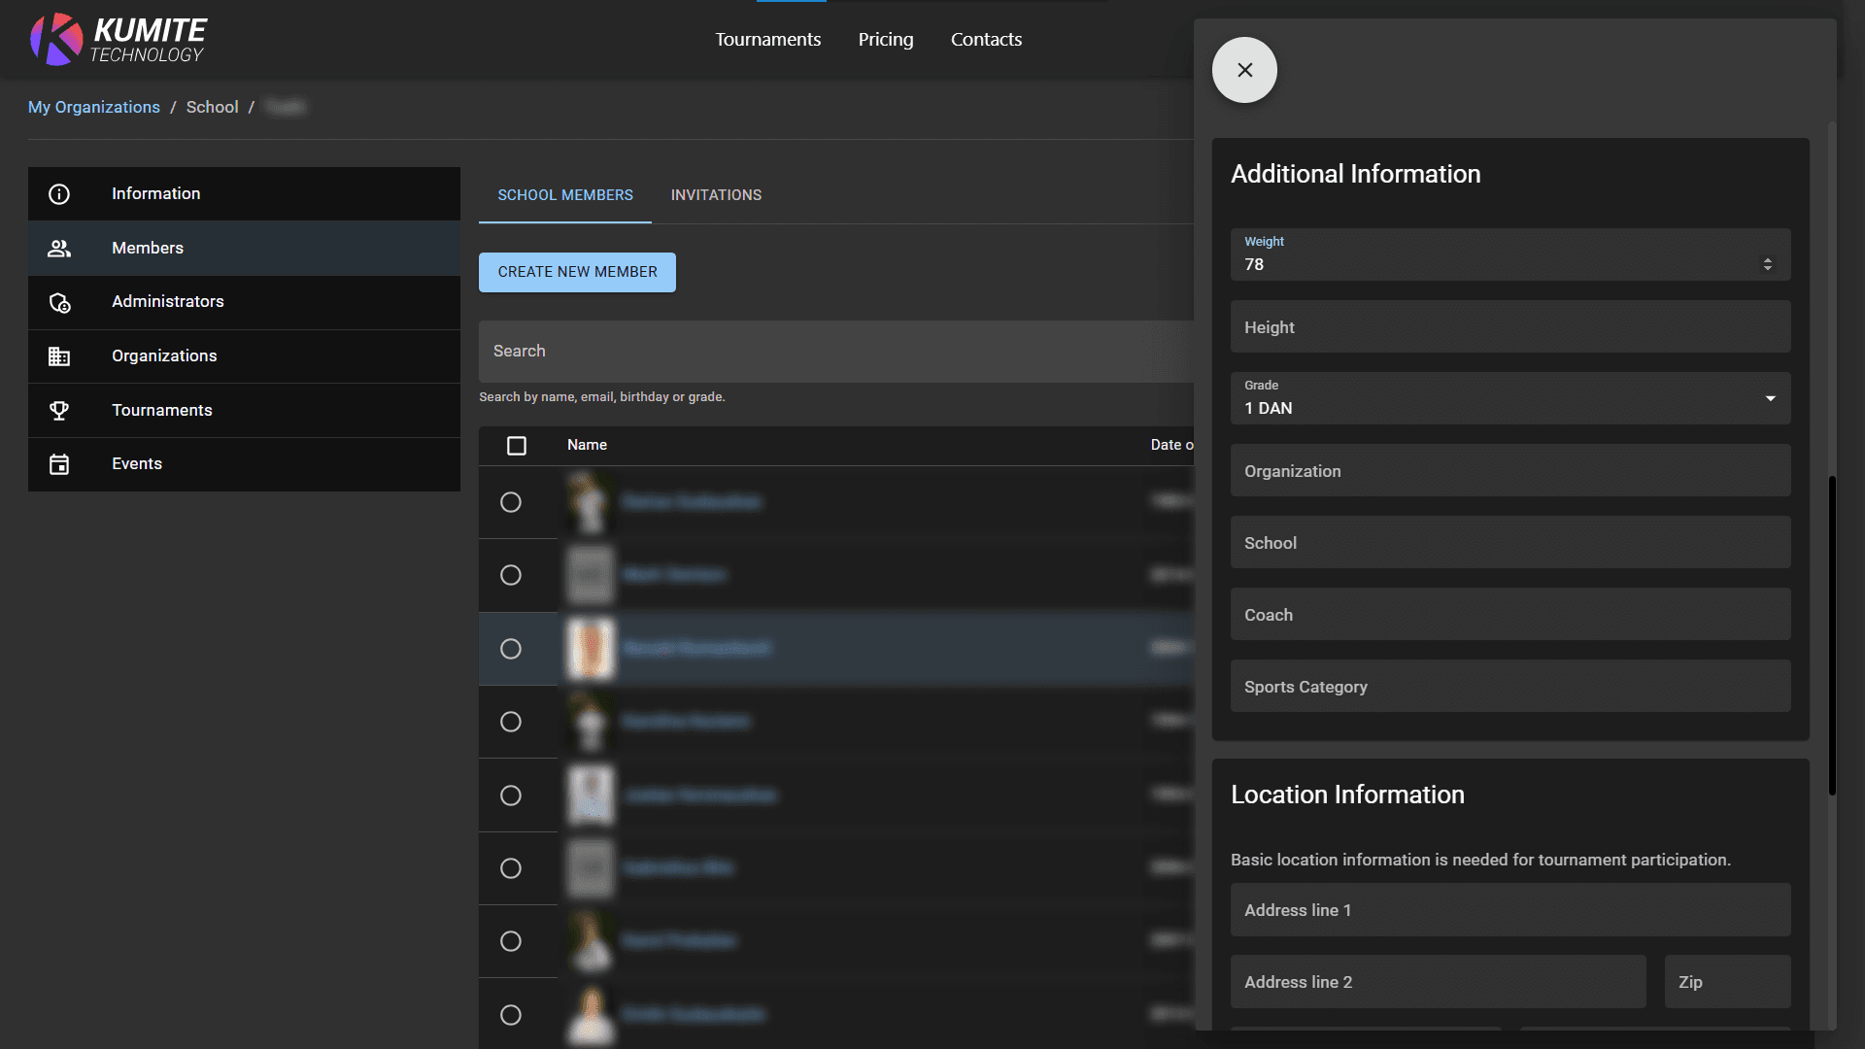This screenshot has height=1049, width=1865.
Task: Open Pricing in the top navigation
Action: (x=885, y=40)
